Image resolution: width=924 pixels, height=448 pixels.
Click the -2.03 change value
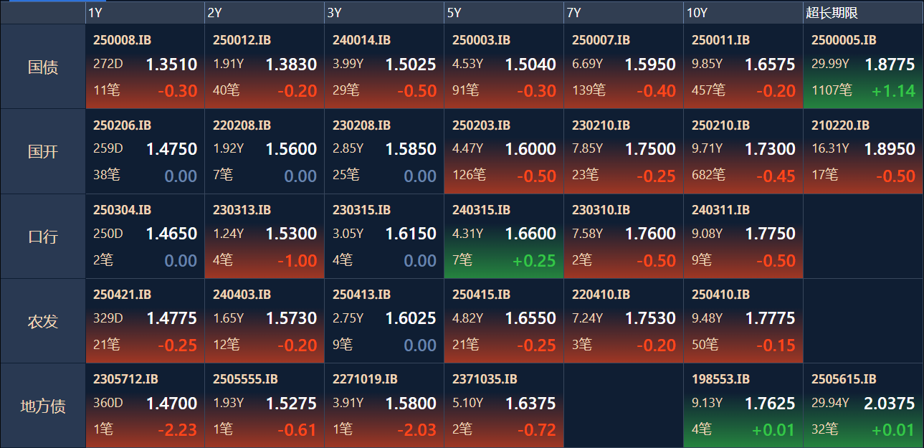tap(416, 430)
